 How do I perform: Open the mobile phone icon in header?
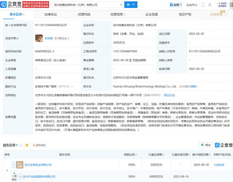[203, 5]
